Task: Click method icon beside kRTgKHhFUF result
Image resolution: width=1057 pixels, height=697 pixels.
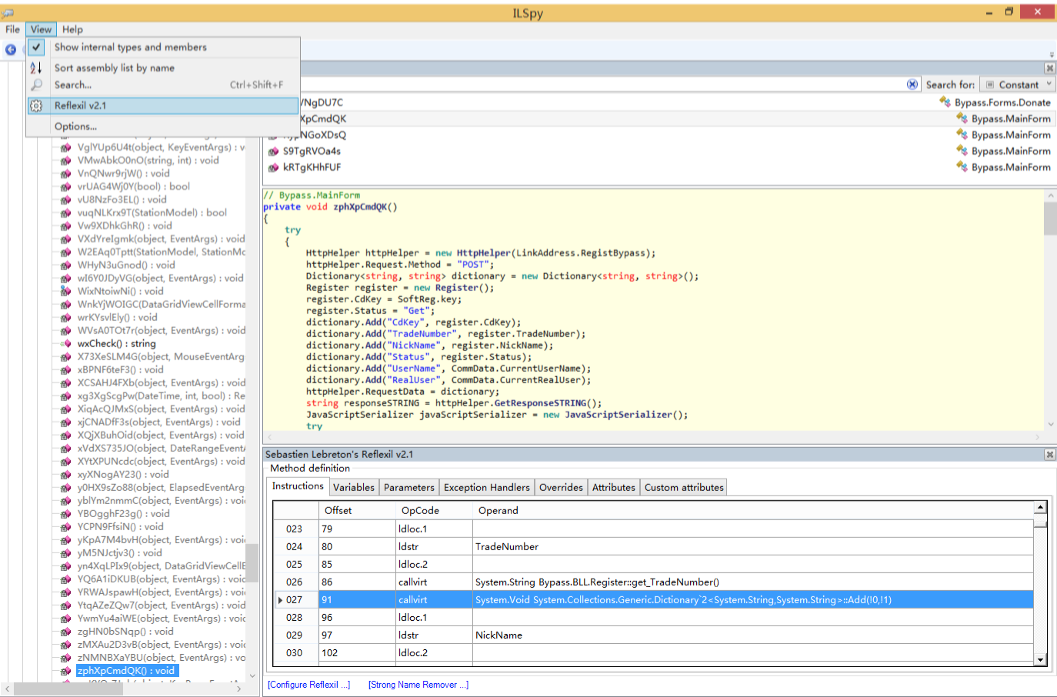Action: click(x=273, y=168)
